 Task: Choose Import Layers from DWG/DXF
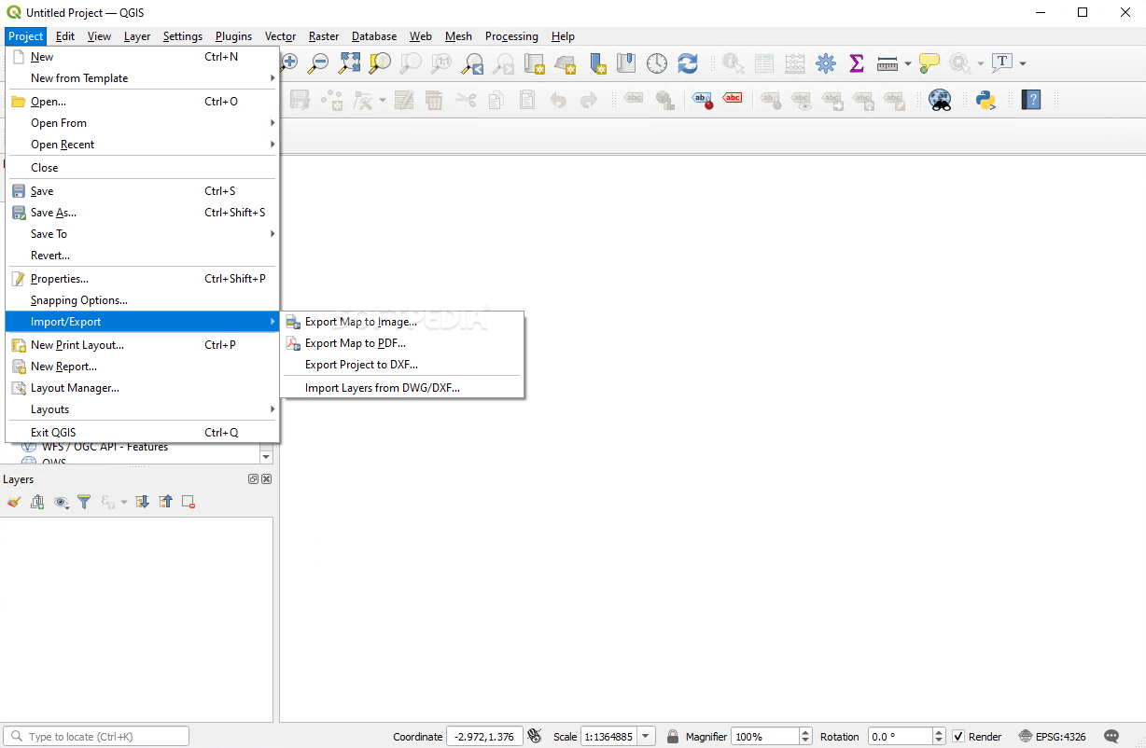click(x=402, y=388)
